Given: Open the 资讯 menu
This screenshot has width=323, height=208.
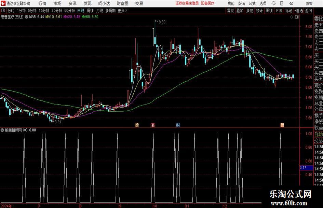Looking at the screenshot, I should tap(72, 3).
